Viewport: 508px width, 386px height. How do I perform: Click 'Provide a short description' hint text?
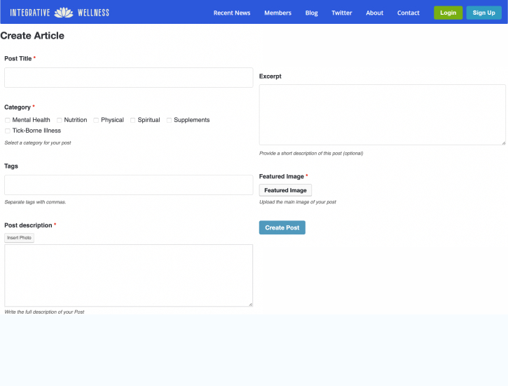point(311,154)
